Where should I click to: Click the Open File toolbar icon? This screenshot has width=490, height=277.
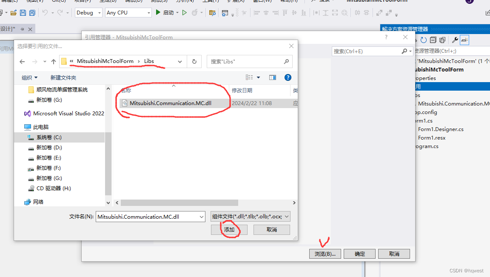[x=14, y=13]
